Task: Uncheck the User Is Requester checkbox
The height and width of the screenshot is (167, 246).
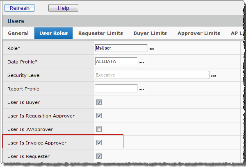Action: (x=99, y=156)
